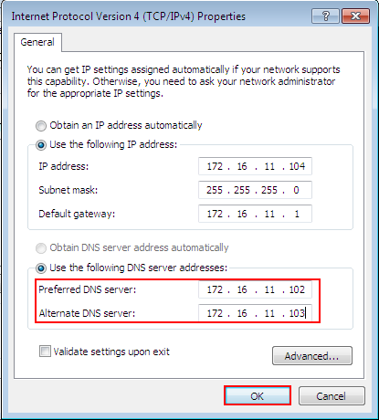The height and width of the screenshot is (420, 379).
Task: Click the 103 octet in Alternate DNS
Action: (x=297, y=313)
